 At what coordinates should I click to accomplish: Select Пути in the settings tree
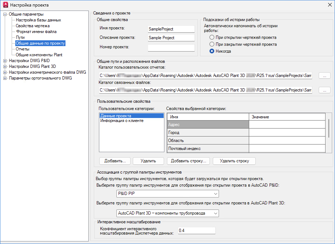(20, 37)
